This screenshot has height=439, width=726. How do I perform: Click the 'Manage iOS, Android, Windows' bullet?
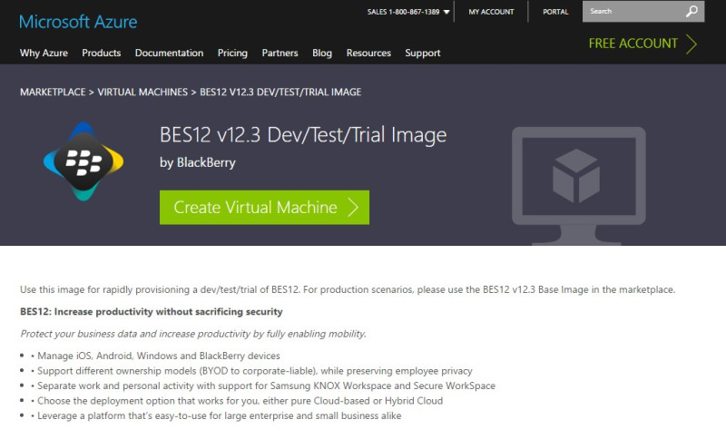coord(158,356)
